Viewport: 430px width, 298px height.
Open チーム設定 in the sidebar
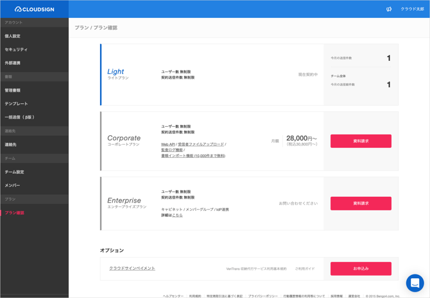tap(15, 172)
